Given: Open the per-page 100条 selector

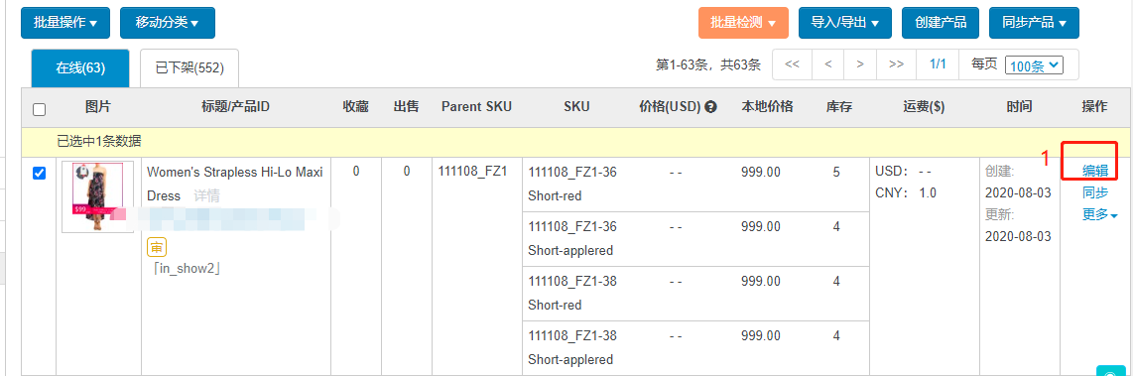Looking at the screenshot, I should pyautogui.click(x=1034, y=65).
